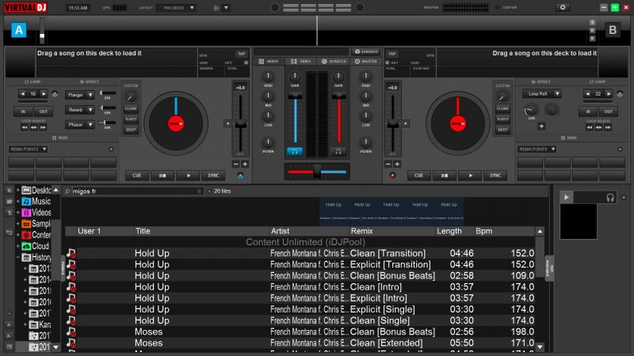Switch to the Master tab
This screenshot has height=356, width=634.
tap(366, 62)
